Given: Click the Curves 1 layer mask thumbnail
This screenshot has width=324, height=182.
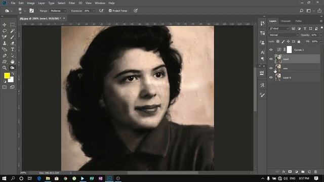Looking at the screenshot, I should tap(289, 50).
